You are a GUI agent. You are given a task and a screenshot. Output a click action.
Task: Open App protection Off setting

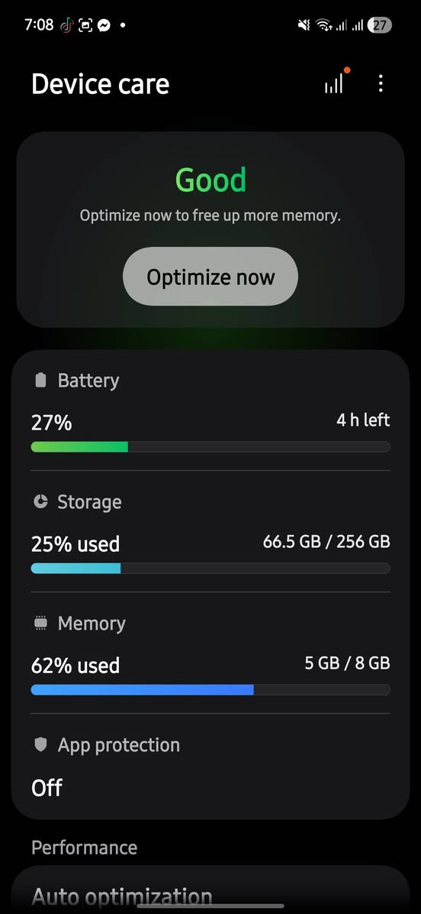pyautogui.click(x=210, y=766)
